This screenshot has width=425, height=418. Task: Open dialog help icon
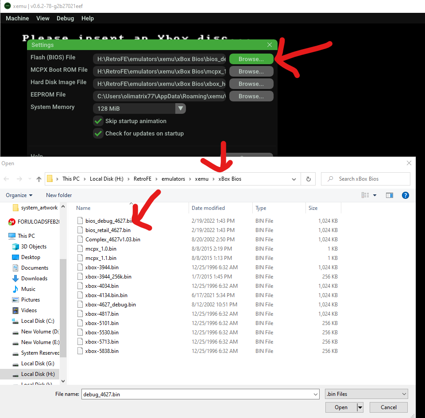(405, 195)
